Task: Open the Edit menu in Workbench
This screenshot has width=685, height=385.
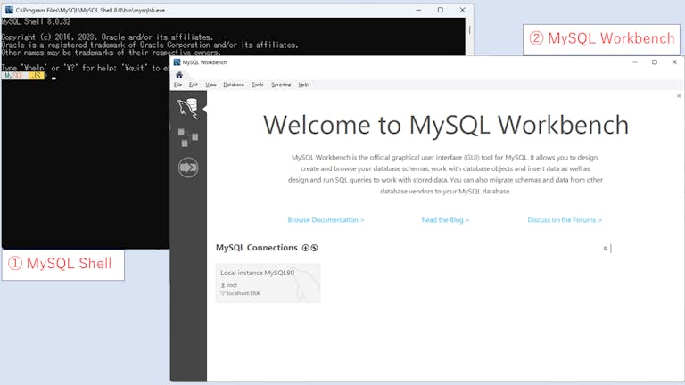Action: point(193,85)
